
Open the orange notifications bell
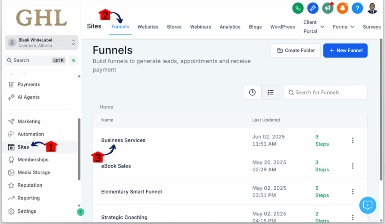click(x=343, y=8)
